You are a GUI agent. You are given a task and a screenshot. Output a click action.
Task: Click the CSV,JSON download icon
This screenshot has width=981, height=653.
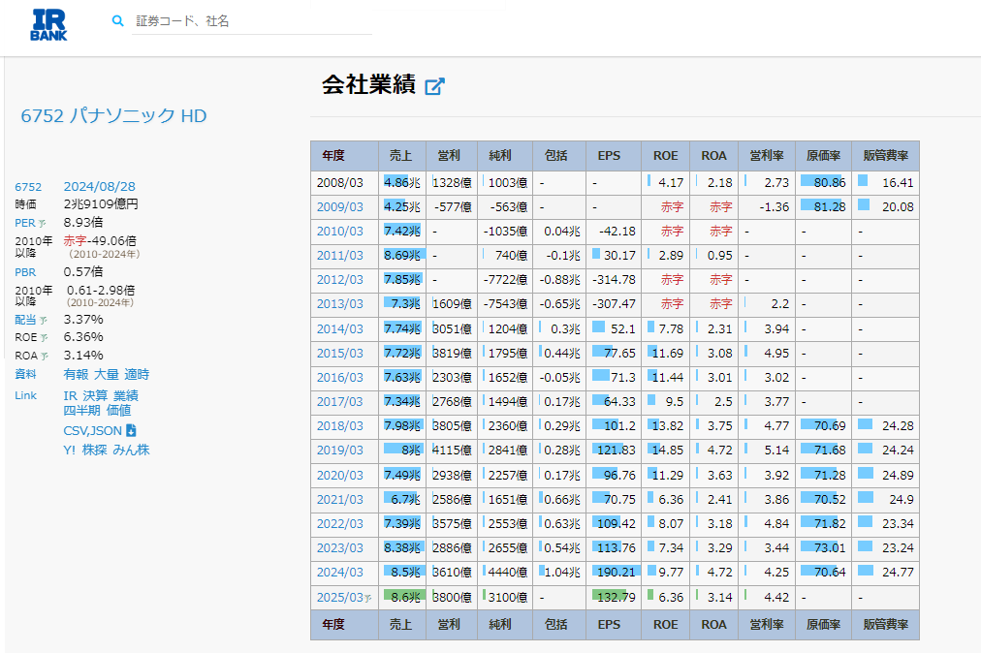[x=131, y=430]
